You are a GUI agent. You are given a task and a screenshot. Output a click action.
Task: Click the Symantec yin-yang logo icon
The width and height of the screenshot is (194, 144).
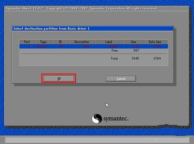[97, 118]
